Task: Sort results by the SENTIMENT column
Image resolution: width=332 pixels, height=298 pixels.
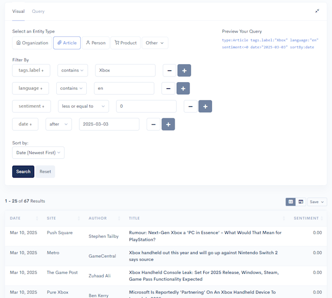Action: click(x=308, y=218)
